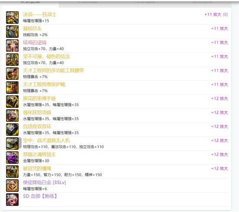Viewport: 239px width, 212px height.
Task: Open the 结局的逆转 item link
Action: (35, 43)
